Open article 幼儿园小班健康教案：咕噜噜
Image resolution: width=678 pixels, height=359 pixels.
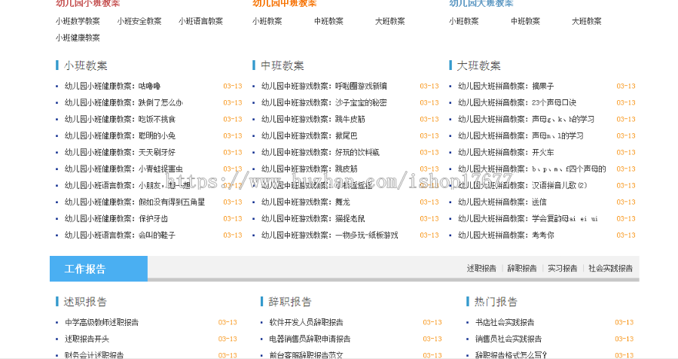112,86
